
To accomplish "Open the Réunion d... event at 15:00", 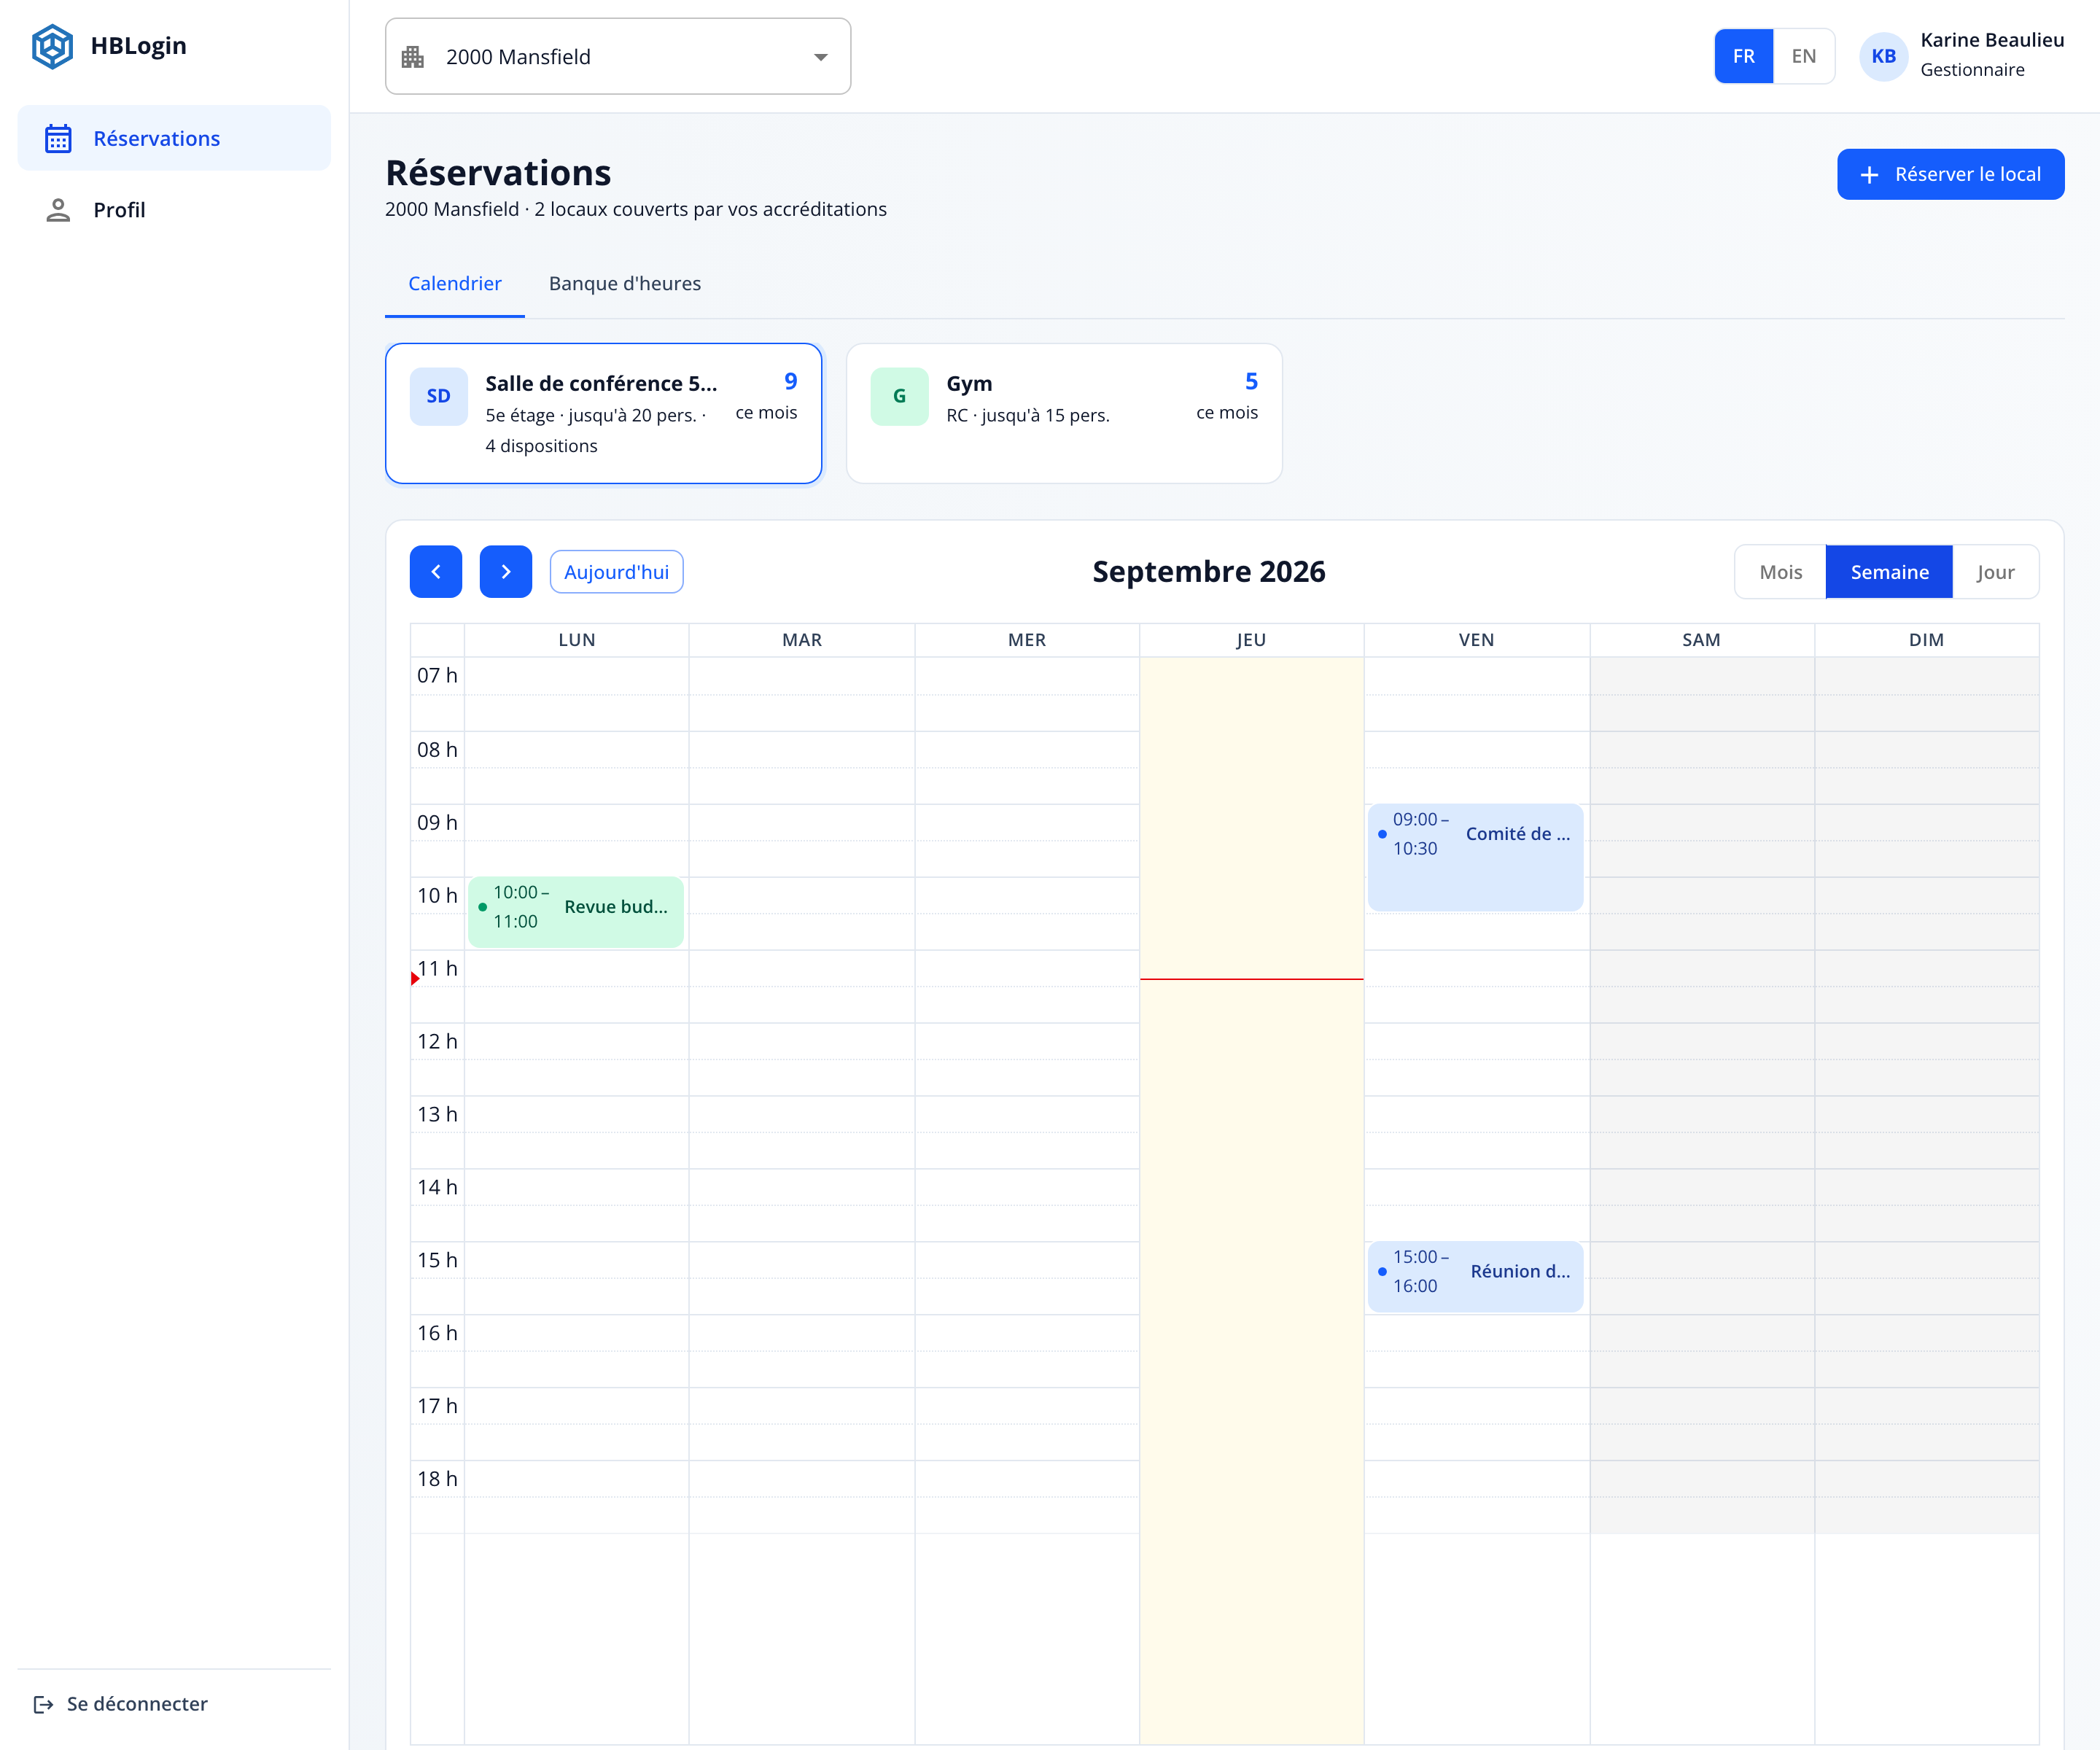I will (1475, 1276).
